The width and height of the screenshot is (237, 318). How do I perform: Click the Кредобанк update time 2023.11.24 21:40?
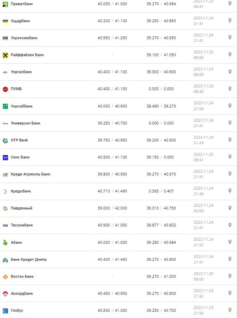click(x=203, y=191)
